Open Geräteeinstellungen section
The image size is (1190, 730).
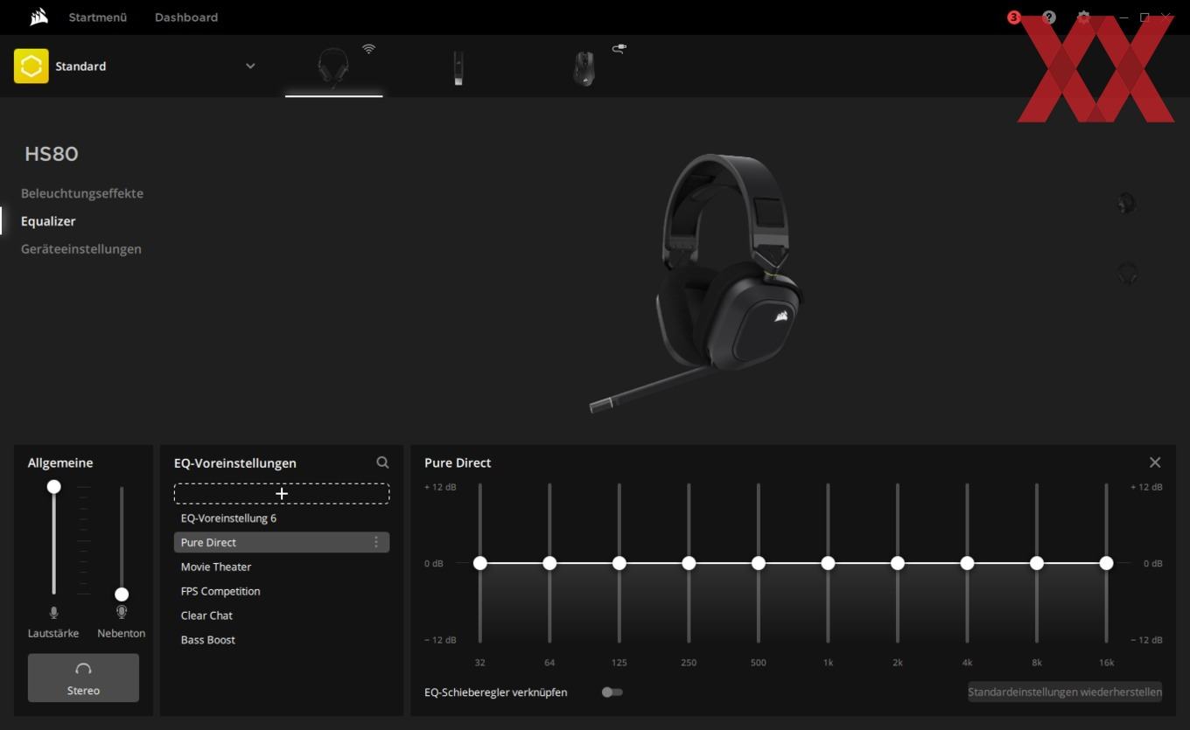81,249
